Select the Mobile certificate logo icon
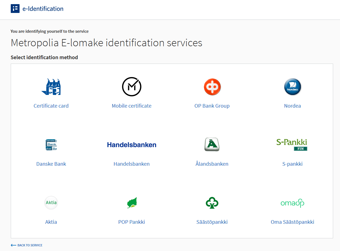The width and height of the screenshot is (340, 251). [132, 87]
